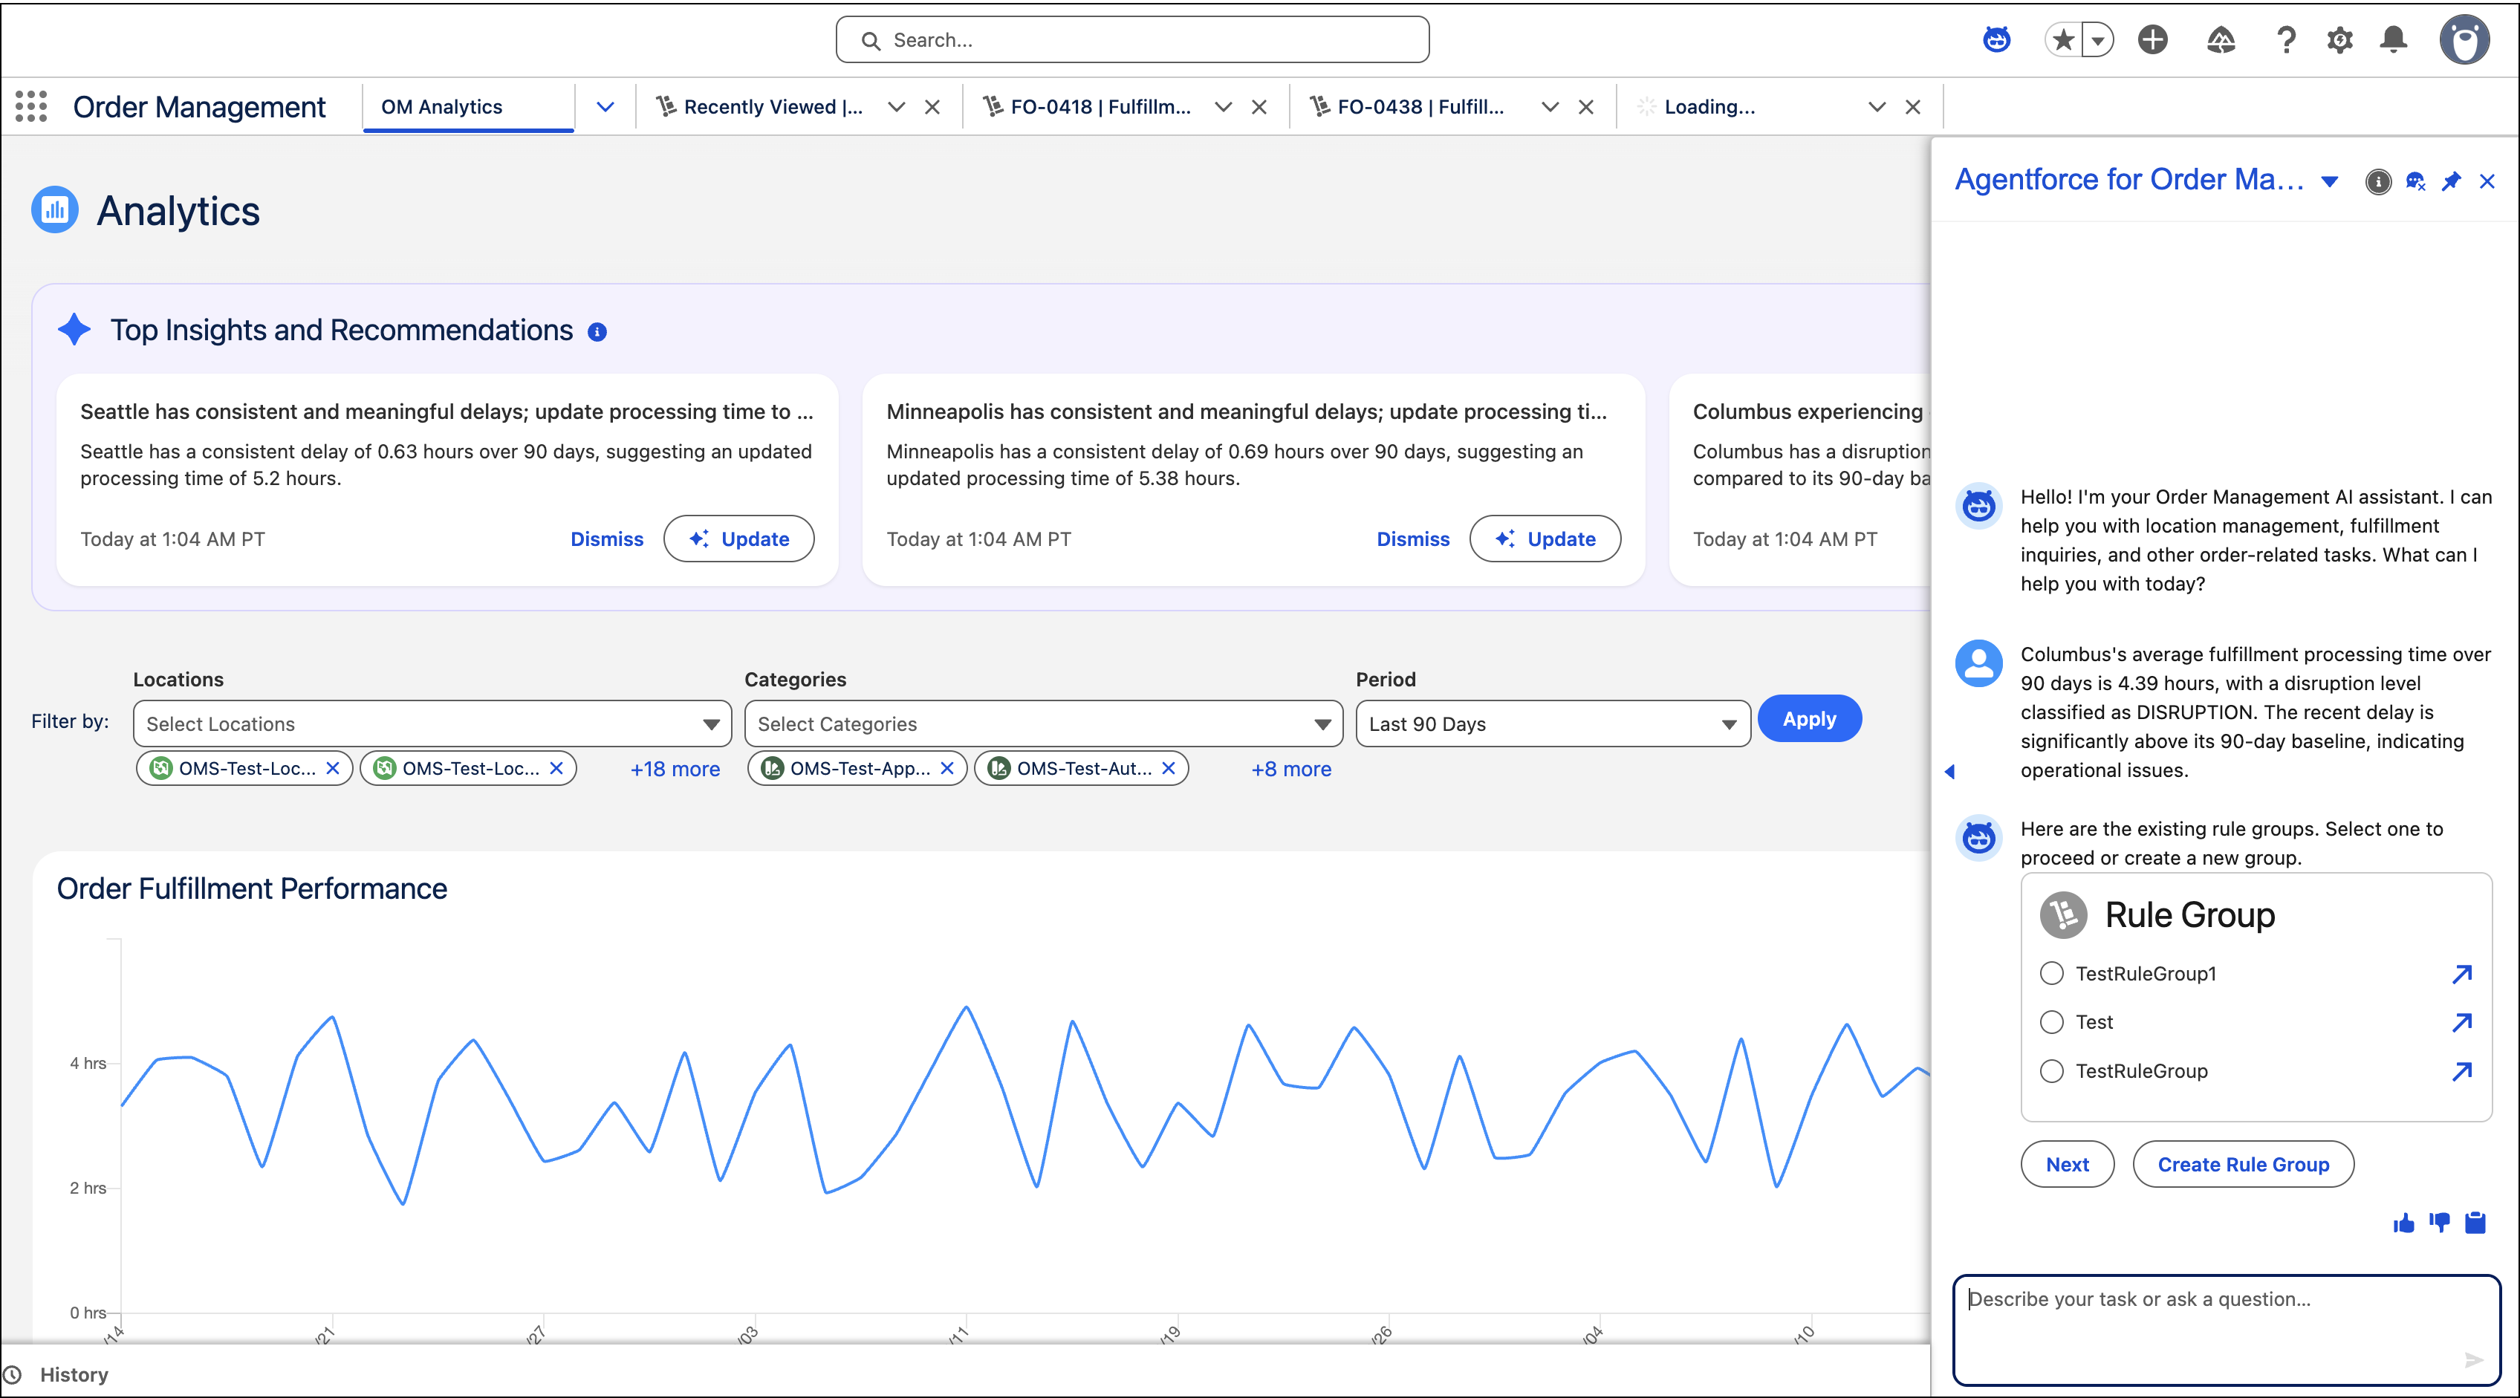
Task: Open the Trailhead guidance icon in header
Action: (x=2221, y=40)
